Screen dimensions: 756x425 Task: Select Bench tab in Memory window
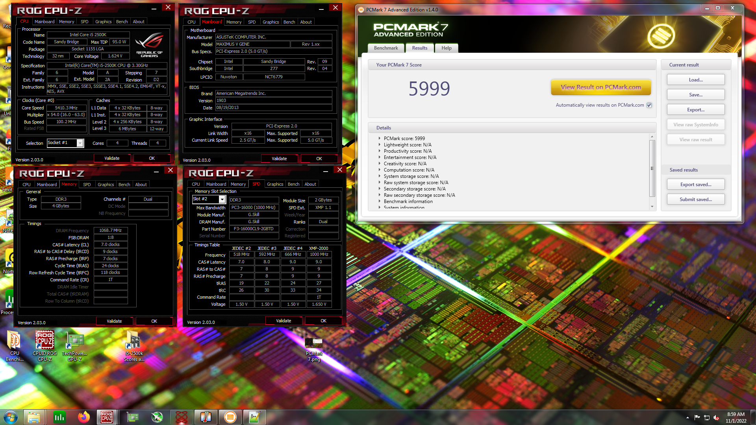tap(124, 185)
